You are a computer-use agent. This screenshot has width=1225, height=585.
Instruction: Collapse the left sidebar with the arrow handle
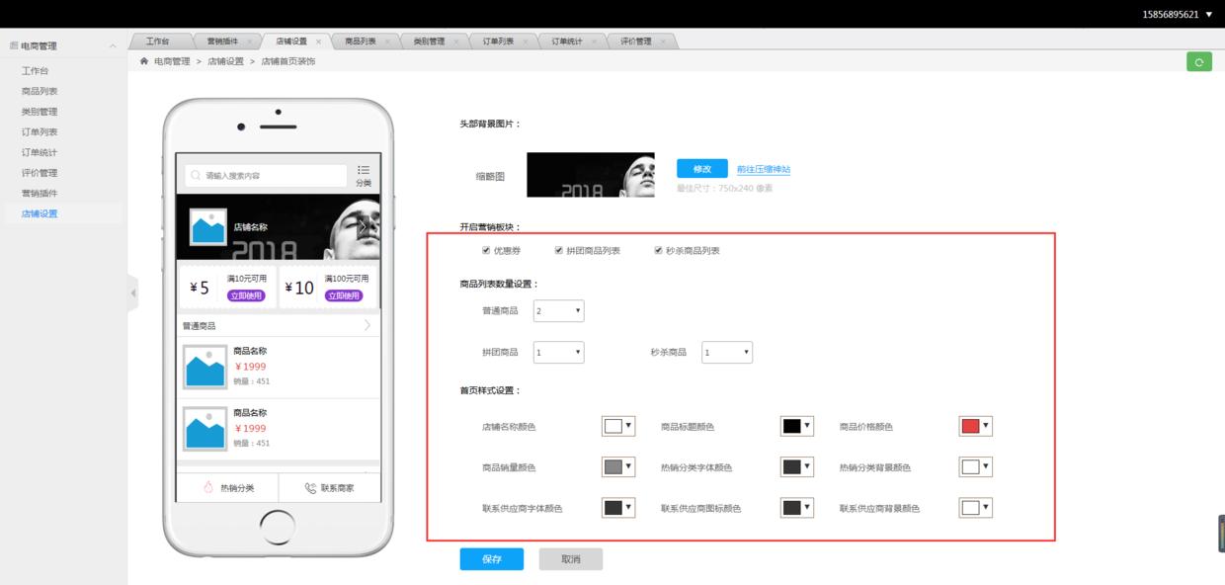[133, 292]
